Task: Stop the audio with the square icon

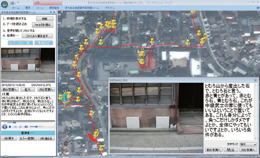Action: tap(10, 127)
